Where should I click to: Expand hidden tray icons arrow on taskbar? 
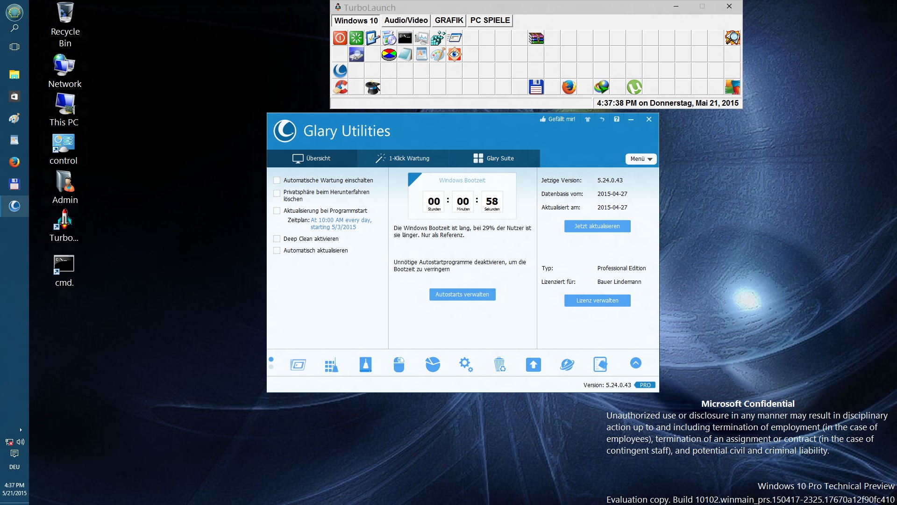click(21, 430)
